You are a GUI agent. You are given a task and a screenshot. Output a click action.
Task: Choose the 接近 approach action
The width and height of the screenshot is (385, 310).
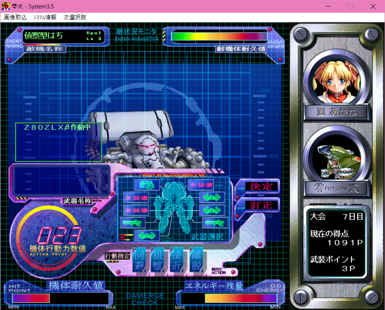click(176, 260)
